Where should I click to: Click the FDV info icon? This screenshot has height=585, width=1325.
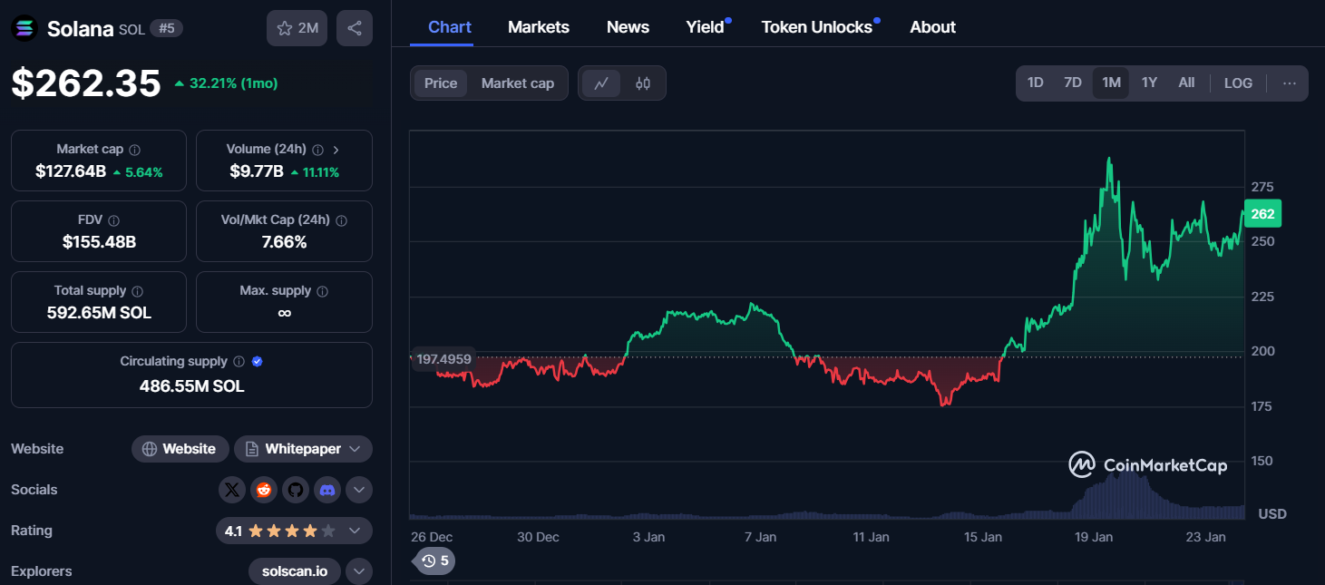(x=113, y=220)
